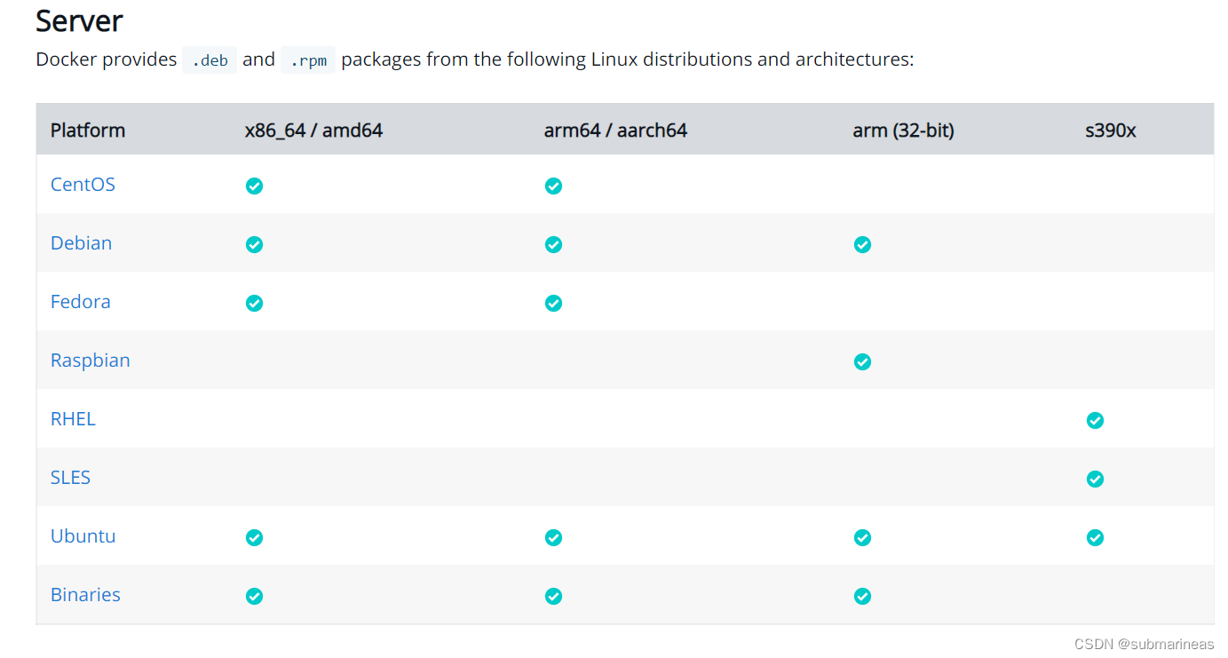The image size is (1228, 658).
Task: Click the arm64 / aarch64 column header
Action: (615, 130)
